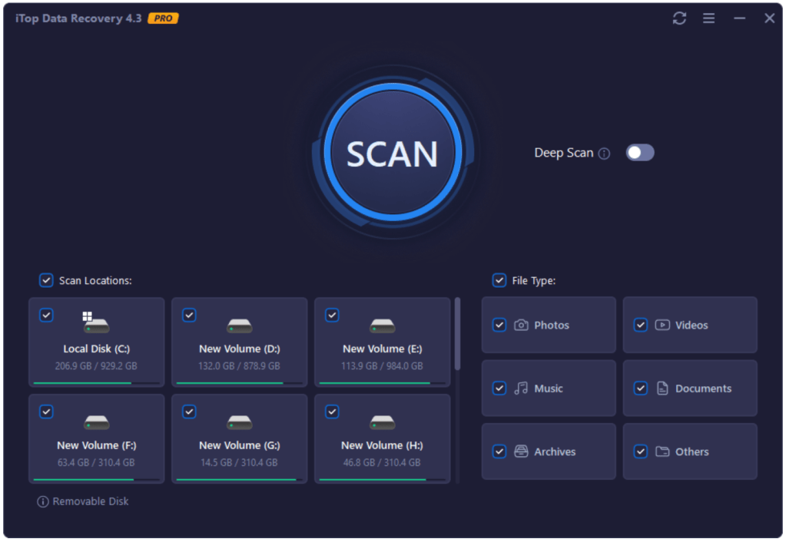Click the Deep Scan info icon

(x=604, y=154)
